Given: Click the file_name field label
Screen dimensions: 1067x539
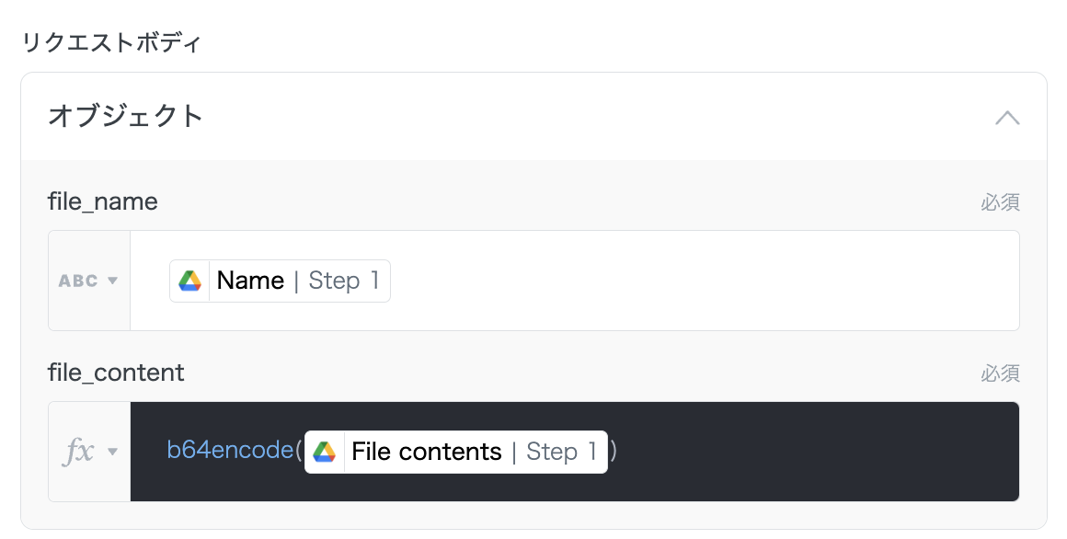Looking at the screenshot, I should coord(103,201).
